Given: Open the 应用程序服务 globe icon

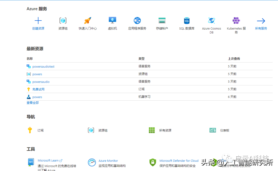Looking at the screenshot, I should (x=137, y=21).
